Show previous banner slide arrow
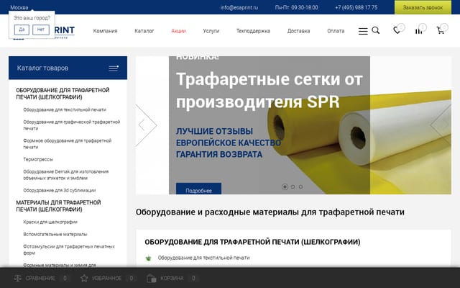Viewport: 460px width, 288px height. 147,125
